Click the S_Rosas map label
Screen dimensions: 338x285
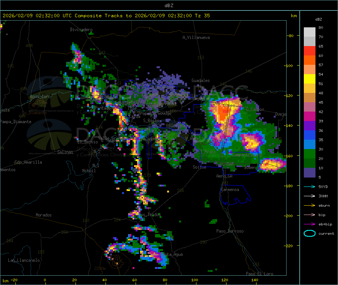[x=151, y=121]
